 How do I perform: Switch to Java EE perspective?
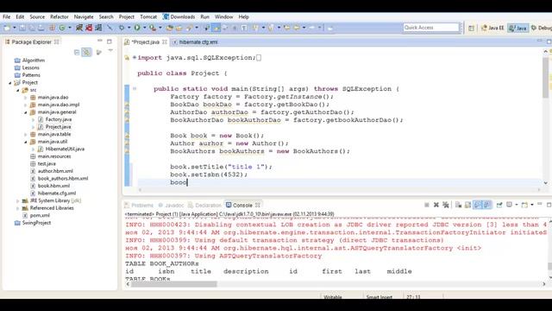[492, 28]
